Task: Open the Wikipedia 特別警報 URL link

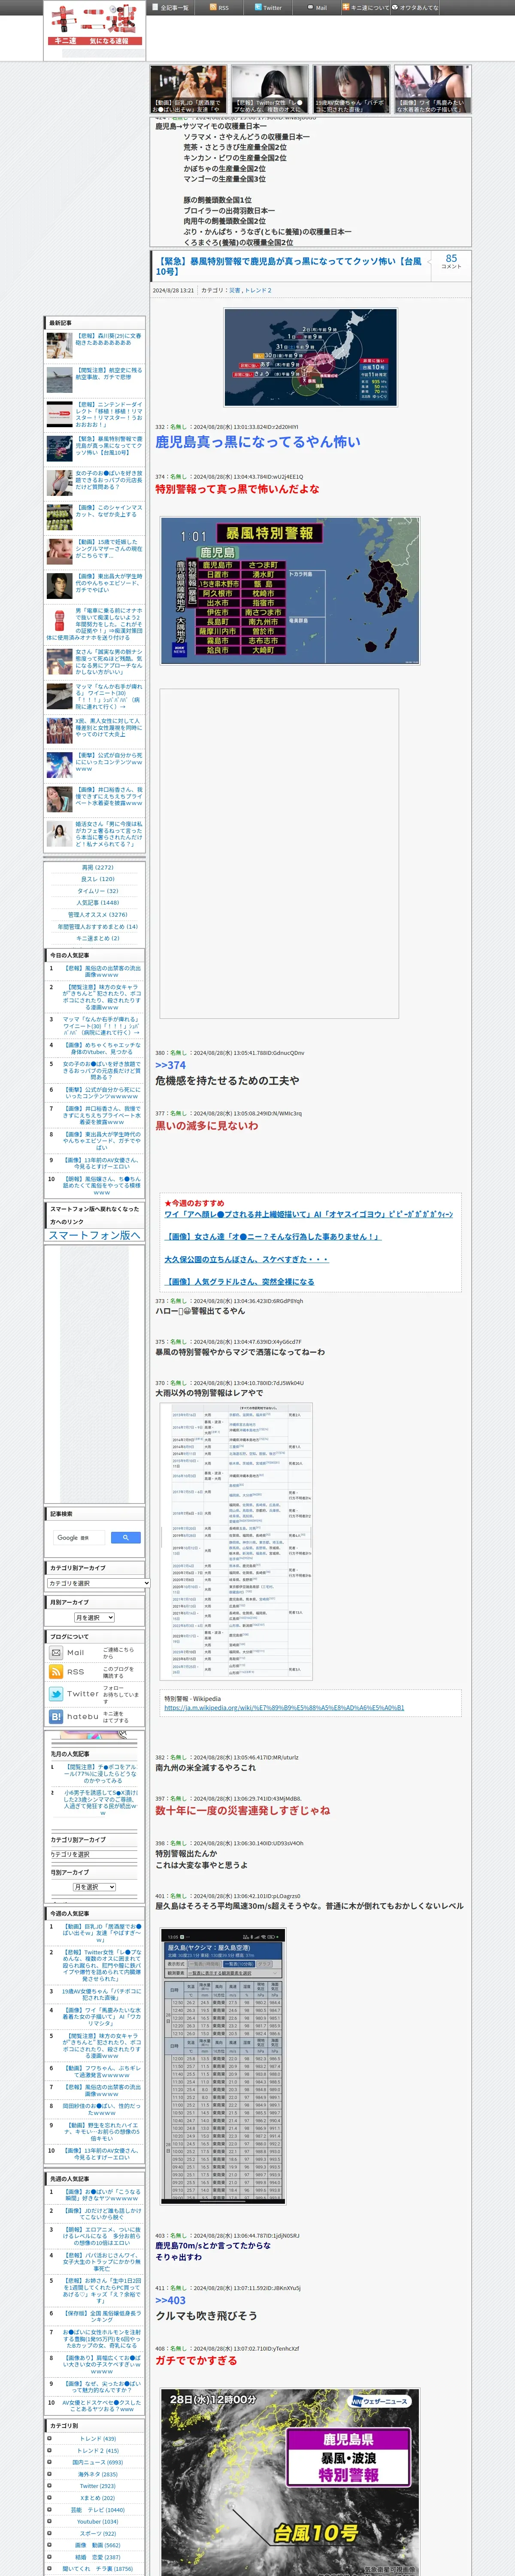Action: 284,1708
